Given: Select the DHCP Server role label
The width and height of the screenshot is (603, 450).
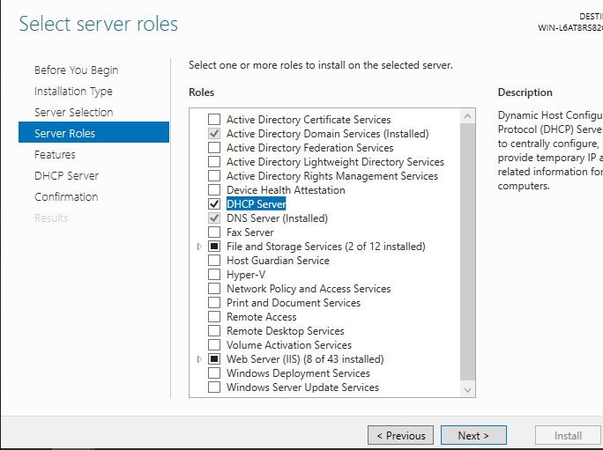Looking at the screenshot, I should (257, 204).
